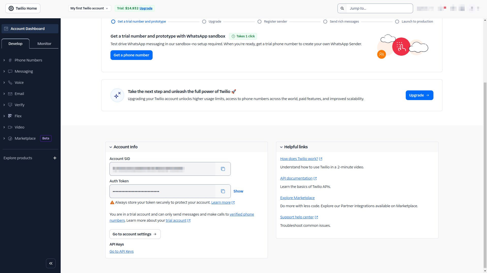The width and height of the screenshot is (487, 273).
Task: Click the sparkle icon beside upgrade text
Action: coord(117,95)
